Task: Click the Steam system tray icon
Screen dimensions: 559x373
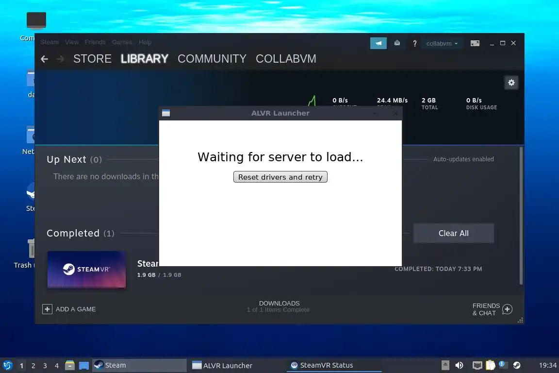Action: point(517,365)
